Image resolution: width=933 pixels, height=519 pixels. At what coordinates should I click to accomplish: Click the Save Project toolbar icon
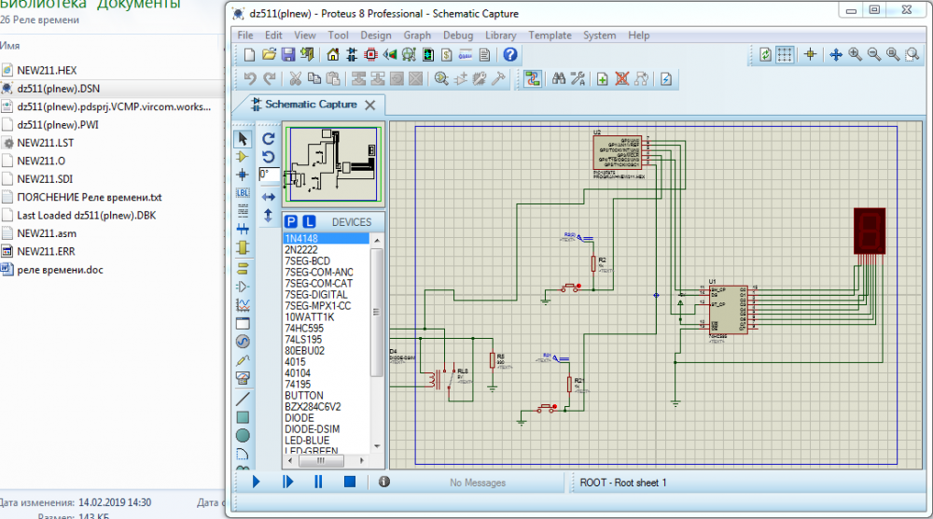(288, 55)
